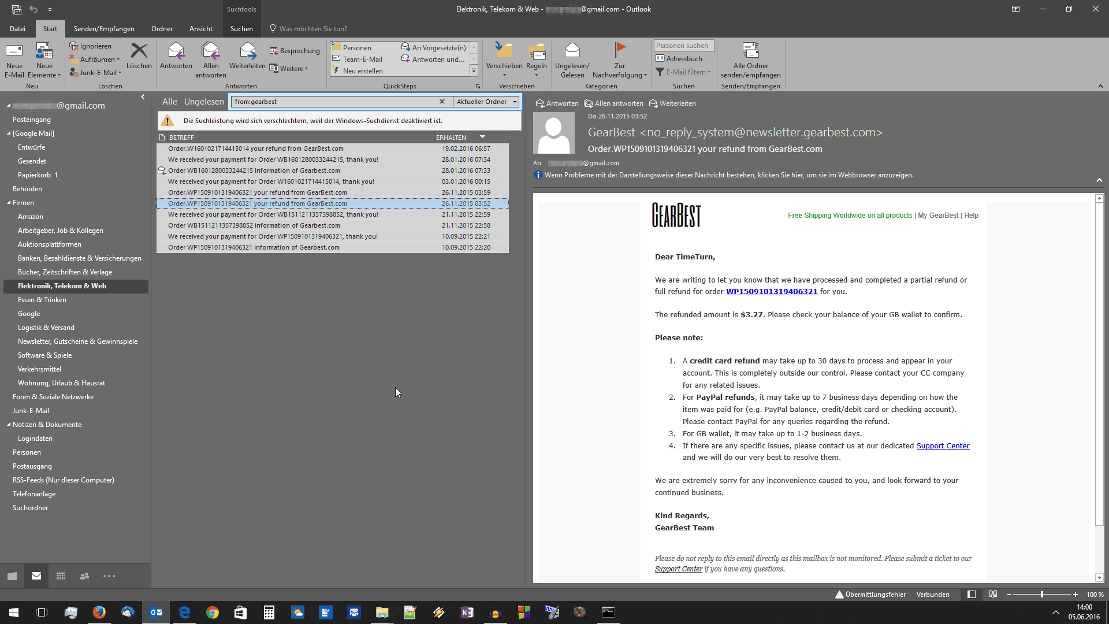
Task: Open Chrome from the taskbar
Action: (x=213, y=612)
